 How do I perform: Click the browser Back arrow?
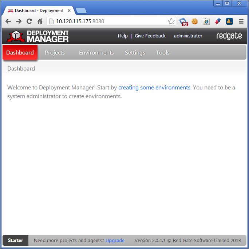(8, 21)
